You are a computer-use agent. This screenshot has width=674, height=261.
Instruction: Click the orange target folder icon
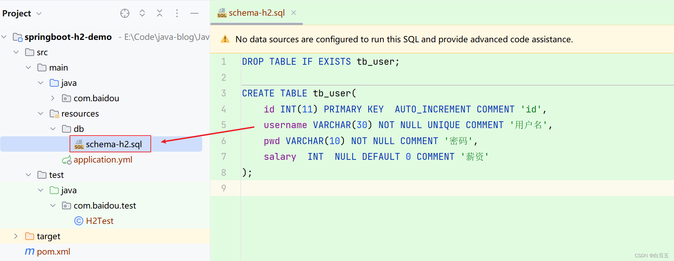[30, 236]
